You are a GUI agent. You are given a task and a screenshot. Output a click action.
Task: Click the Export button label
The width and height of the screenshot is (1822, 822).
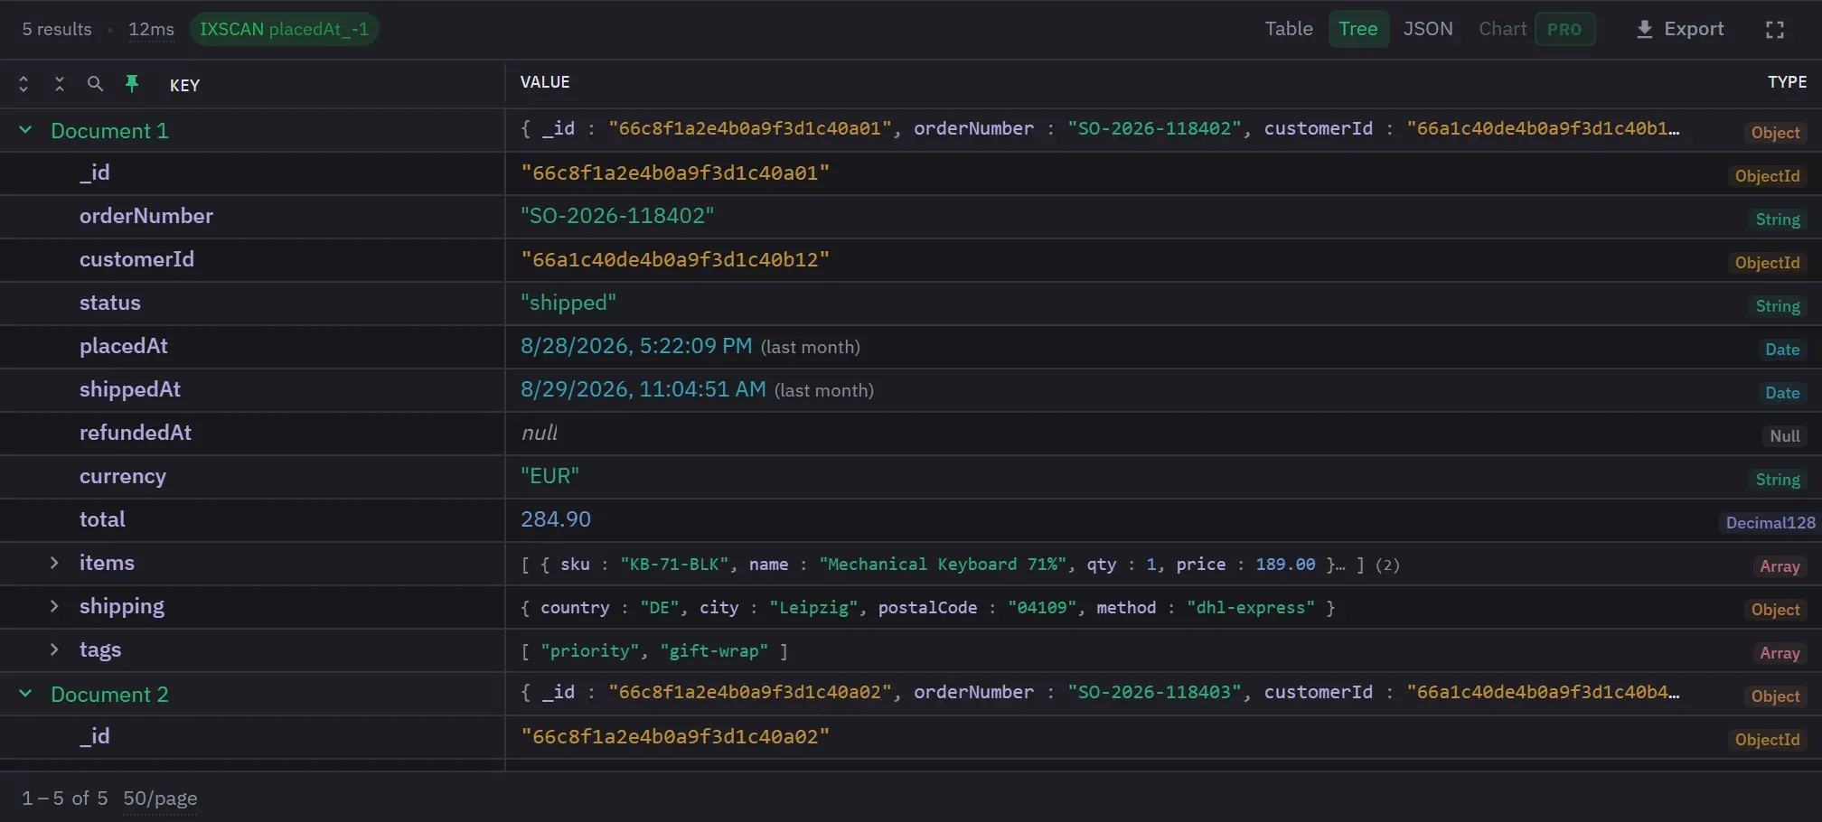coord(1694,29)
